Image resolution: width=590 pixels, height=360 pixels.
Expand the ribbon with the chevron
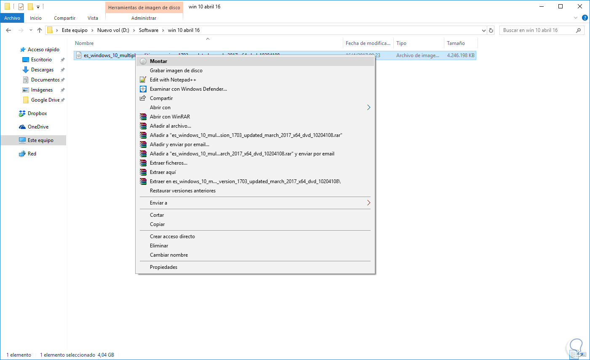pos(576,18)
